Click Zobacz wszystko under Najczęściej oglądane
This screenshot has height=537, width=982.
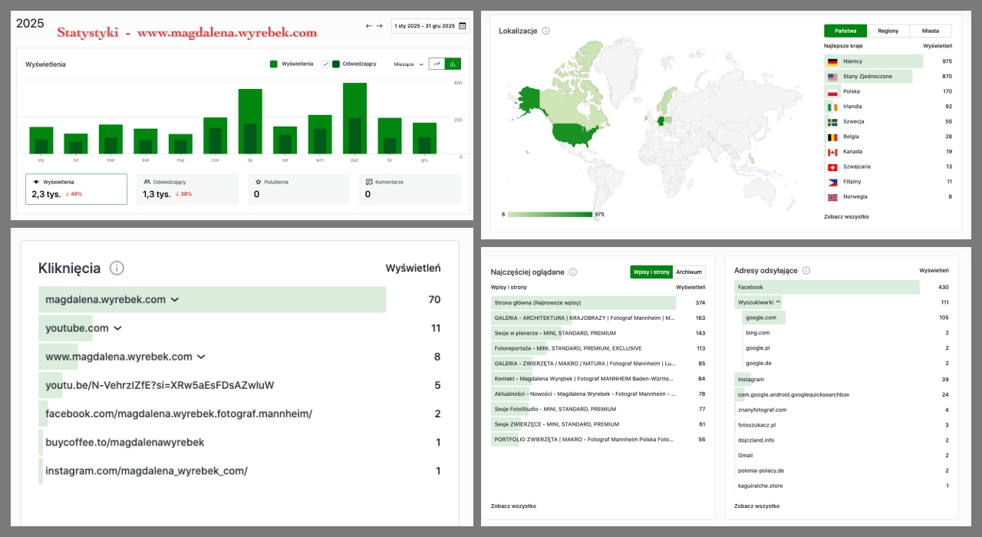[513, 506]
